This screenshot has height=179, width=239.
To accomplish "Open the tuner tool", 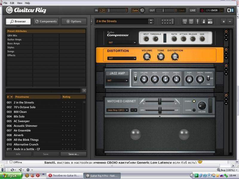I will [197, 21].
